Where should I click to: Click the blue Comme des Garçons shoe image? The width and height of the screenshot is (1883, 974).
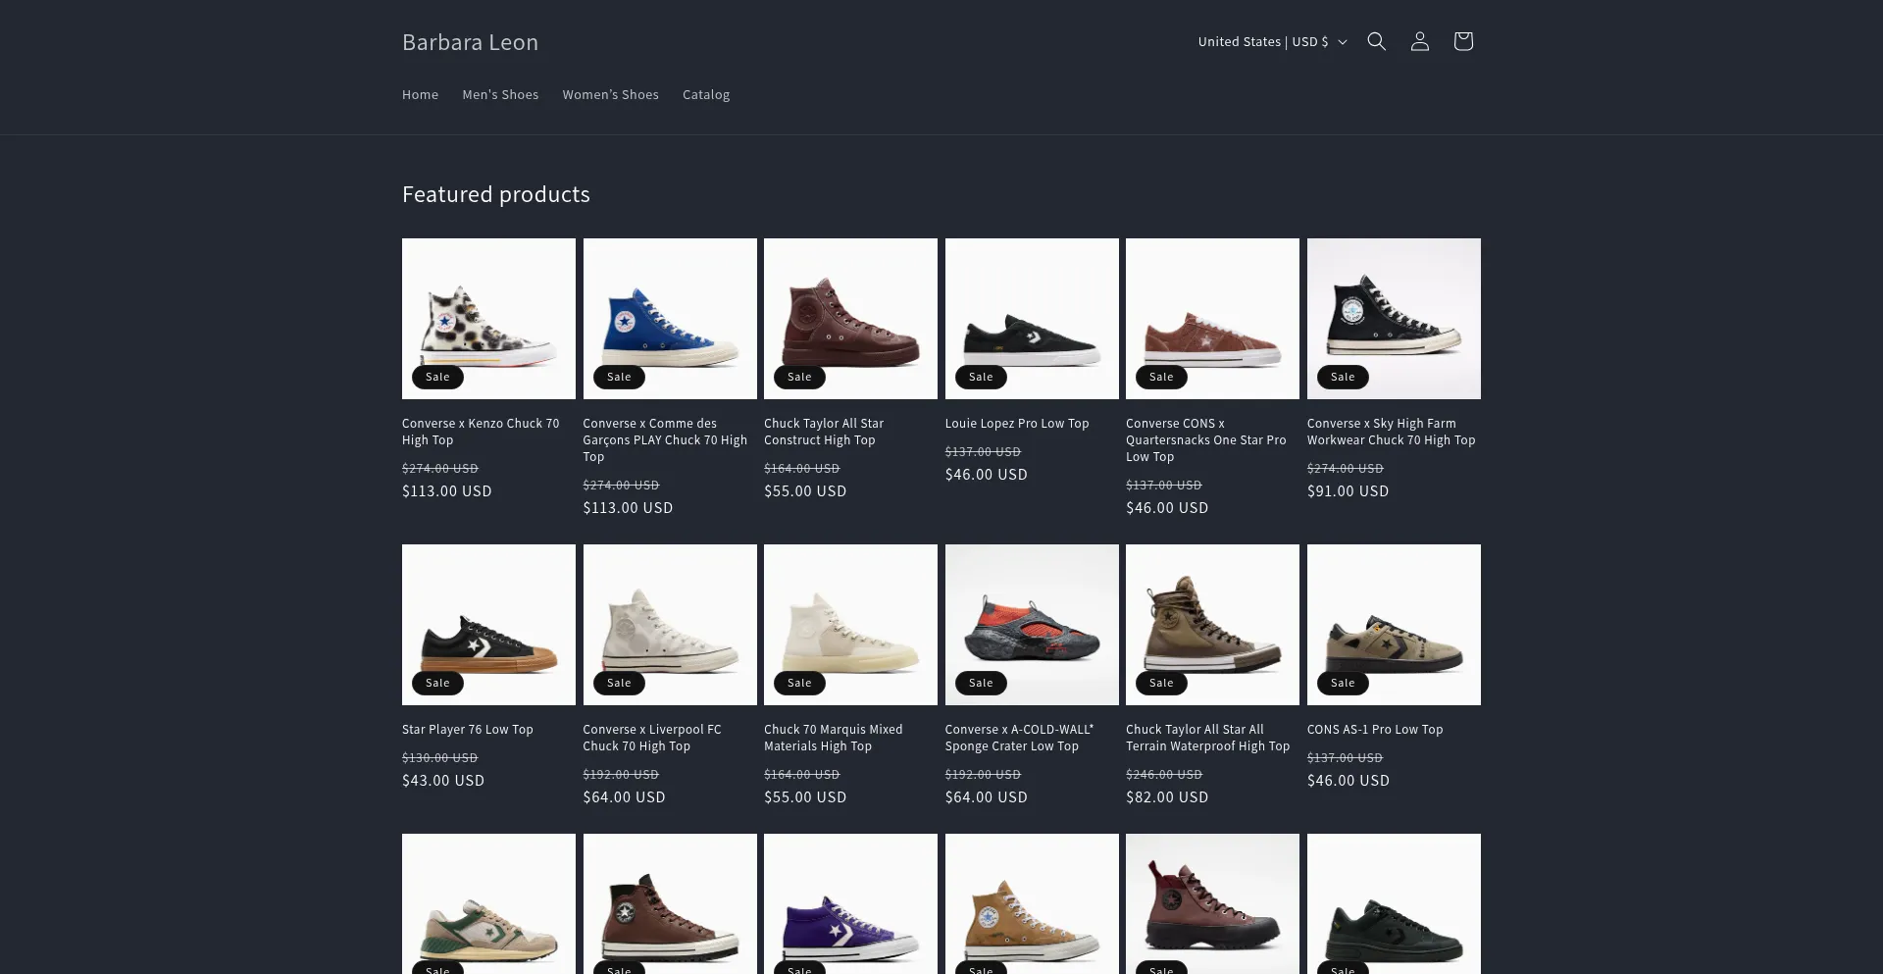[x=670, y=319]
